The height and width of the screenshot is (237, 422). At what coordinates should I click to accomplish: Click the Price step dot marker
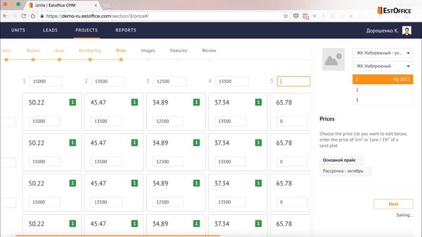(x=121, y=60)
